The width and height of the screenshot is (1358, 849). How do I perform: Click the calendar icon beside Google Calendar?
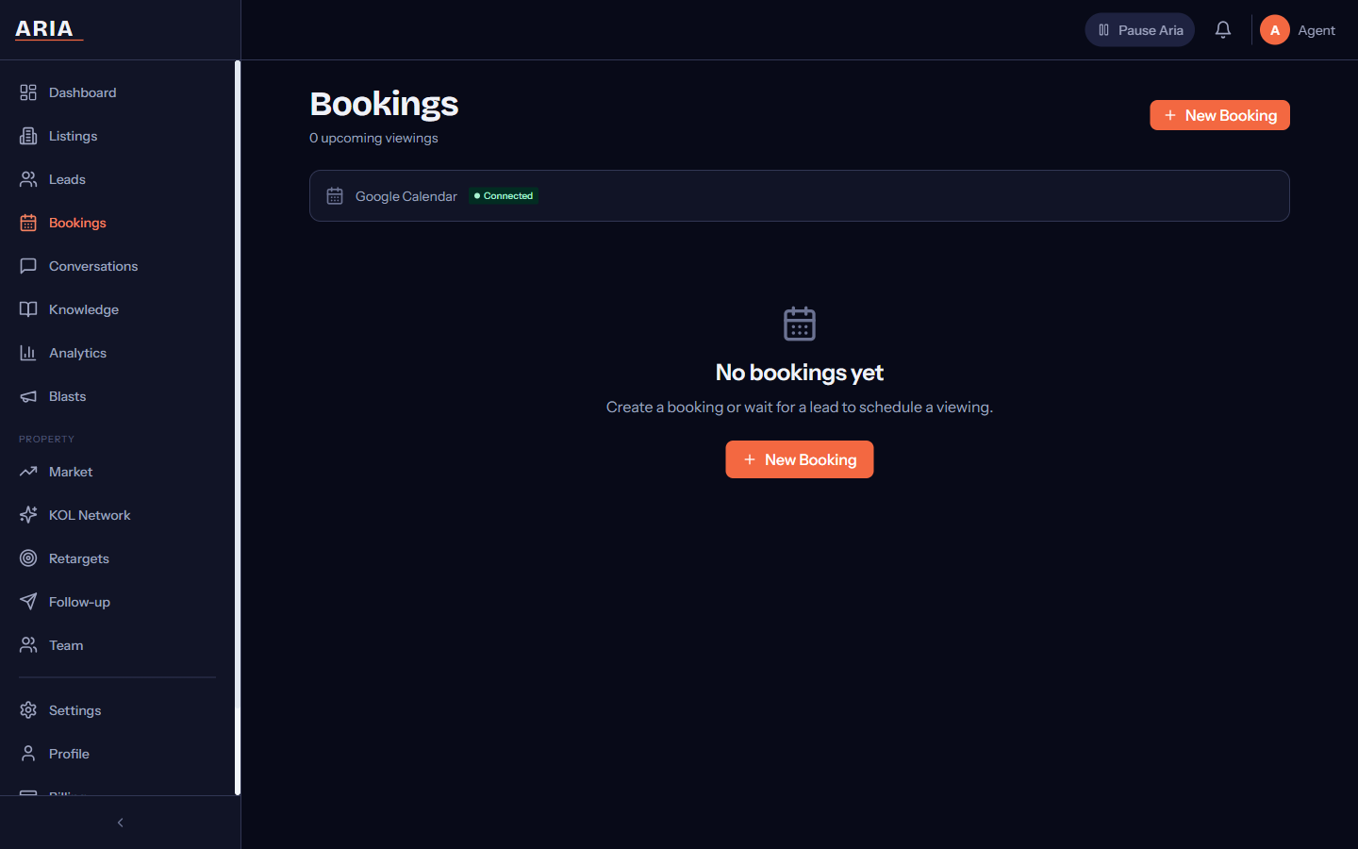click(334, 195)
